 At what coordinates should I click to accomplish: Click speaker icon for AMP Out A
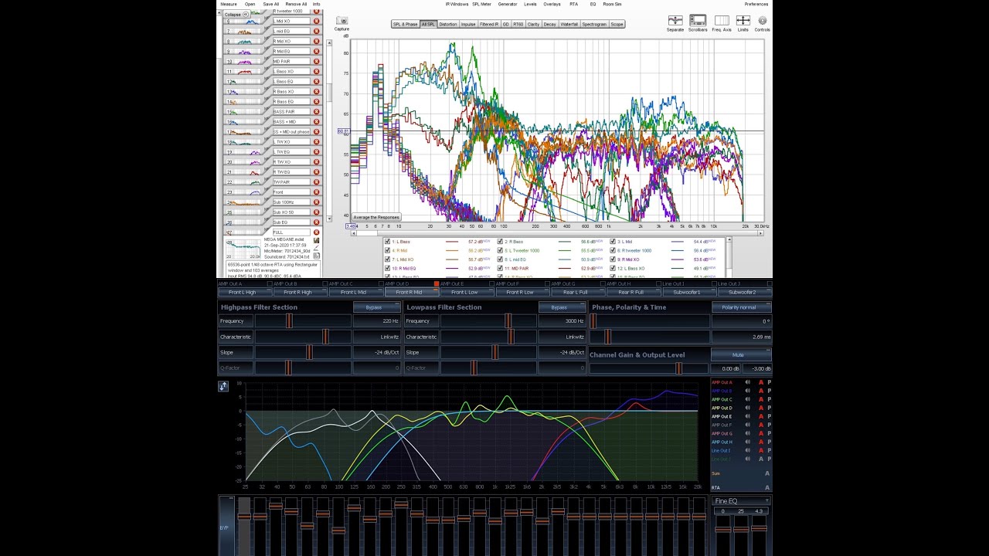coord(747,382)
